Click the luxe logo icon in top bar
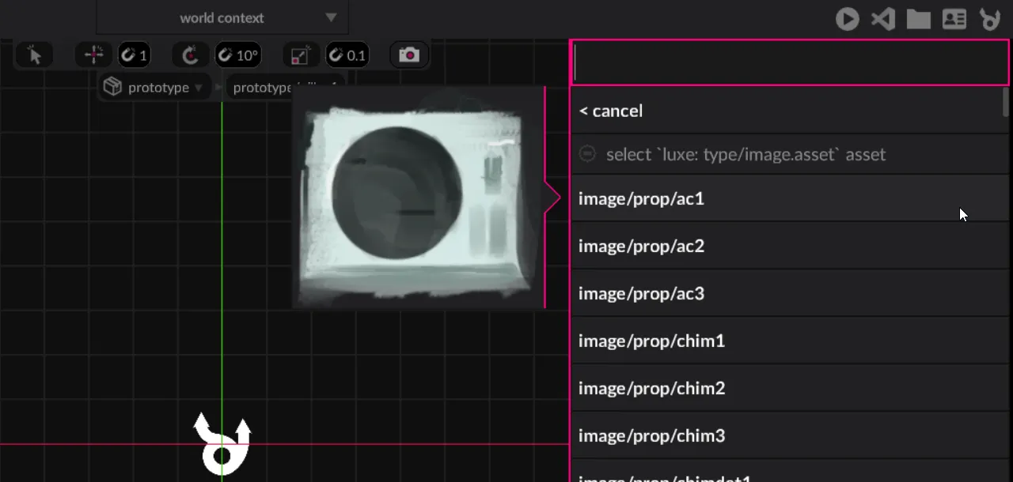Image resolution: width=1013 pixels, height=482 pixels. [x=990, y=19]
